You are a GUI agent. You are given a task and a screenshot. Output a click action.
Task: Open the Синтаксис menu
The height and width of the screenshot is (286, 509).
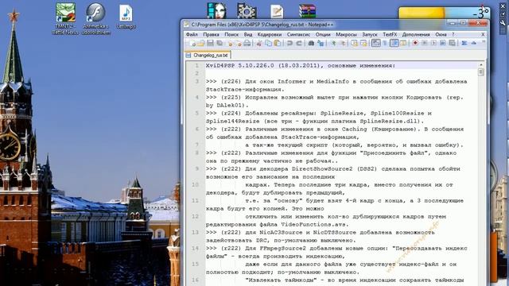point(298,34)
